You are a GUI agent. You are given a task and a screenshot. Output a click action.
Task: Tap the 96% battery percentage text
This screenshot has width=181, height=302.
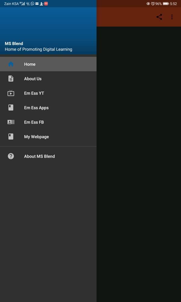point(158,4)
